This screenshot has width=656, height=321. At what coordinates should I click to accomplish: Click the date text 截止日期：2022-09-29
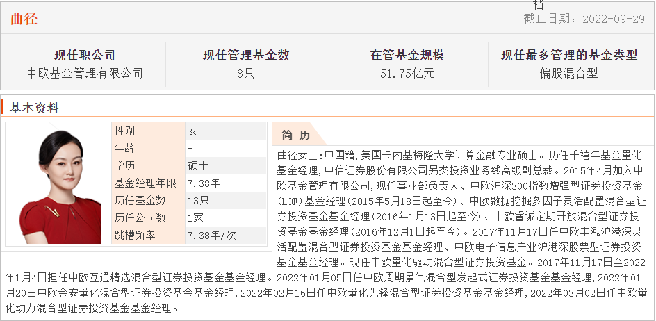584,19
